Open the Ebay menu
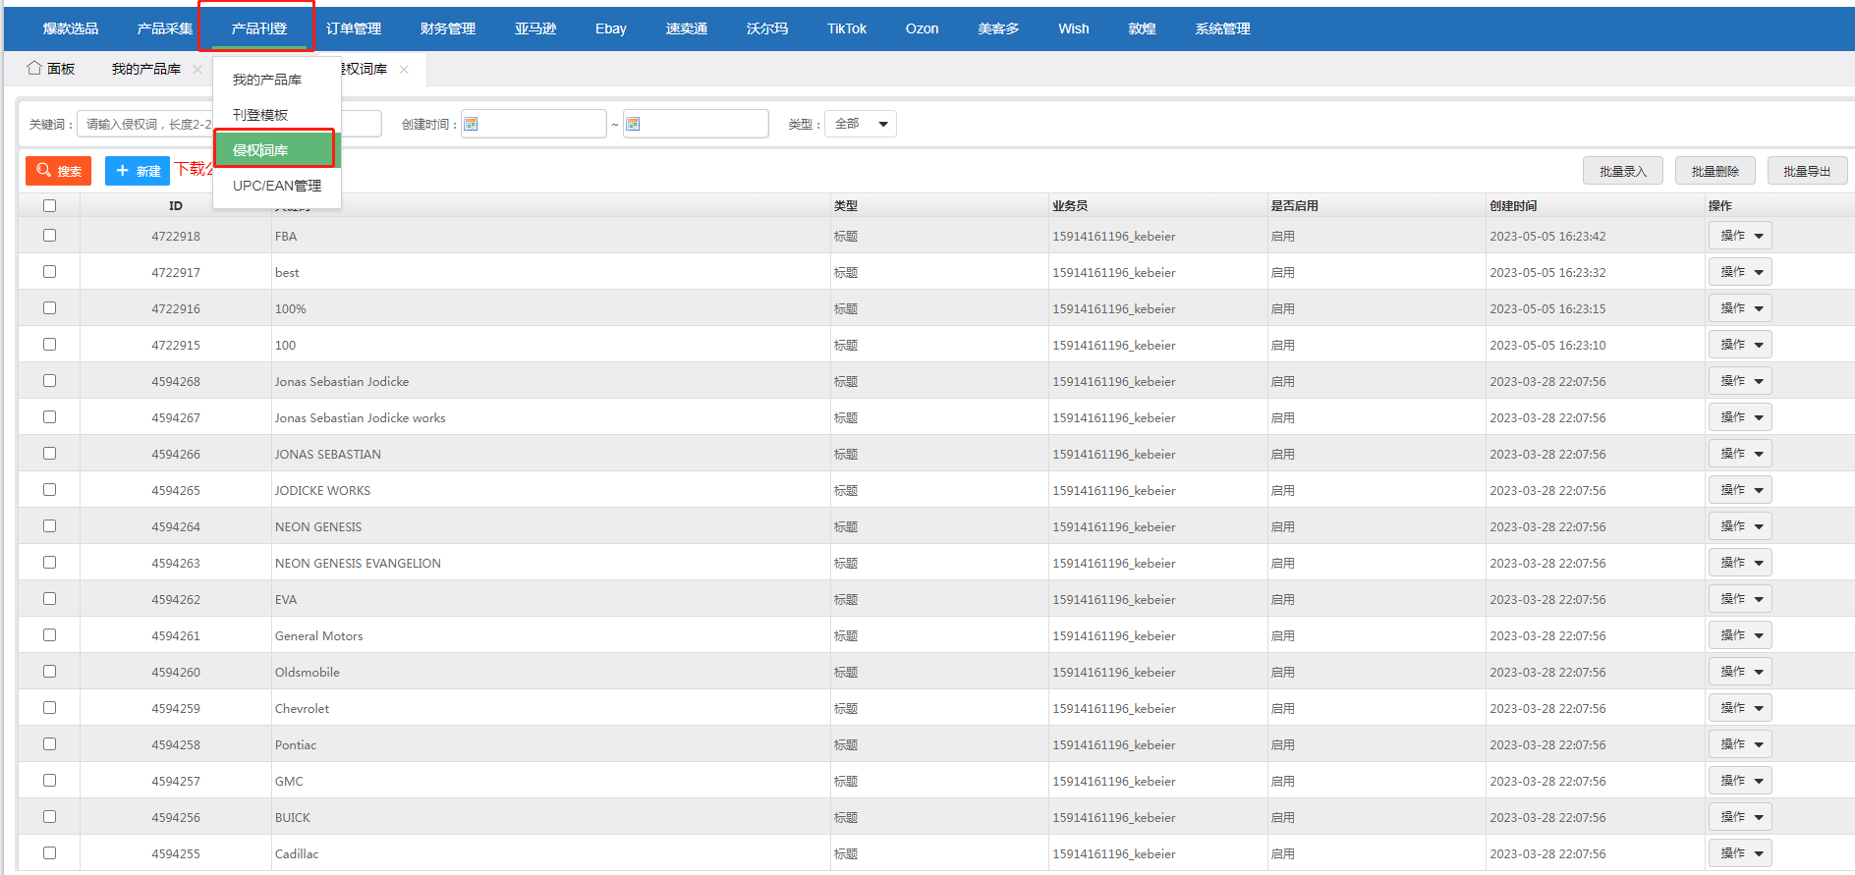 pos(611,28)
